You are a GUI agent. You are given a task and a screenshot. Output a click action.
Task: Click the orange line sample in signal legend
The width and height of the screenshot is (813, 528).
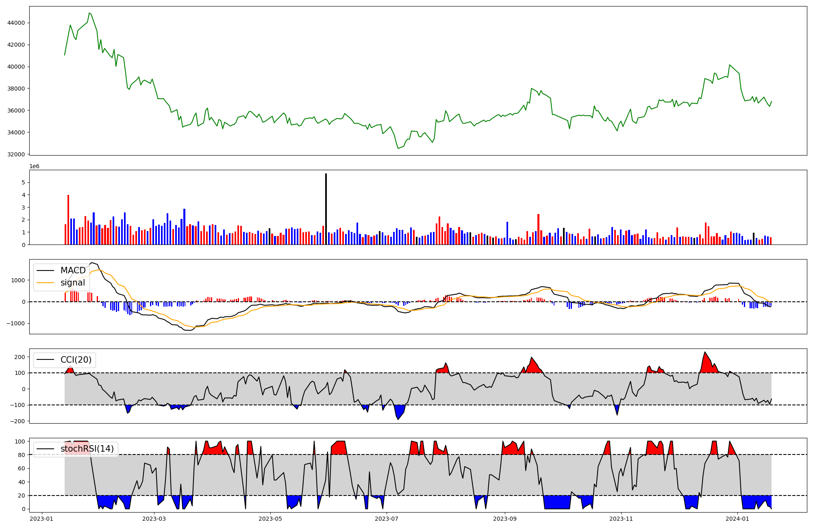tap(46, 283)
